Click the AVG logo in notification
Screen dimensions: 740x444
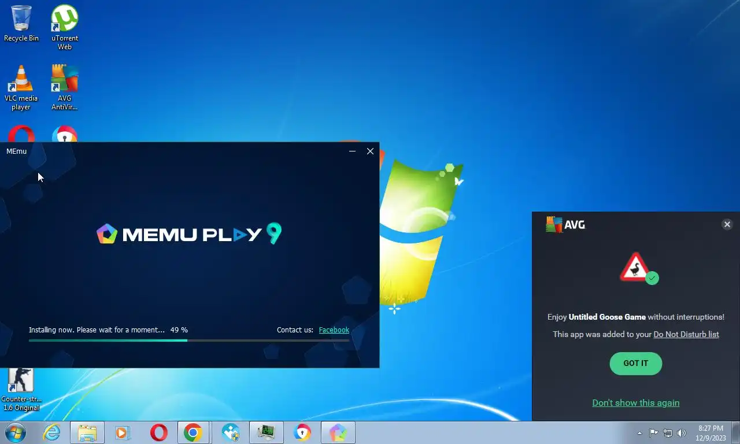(x=565, y=224)
